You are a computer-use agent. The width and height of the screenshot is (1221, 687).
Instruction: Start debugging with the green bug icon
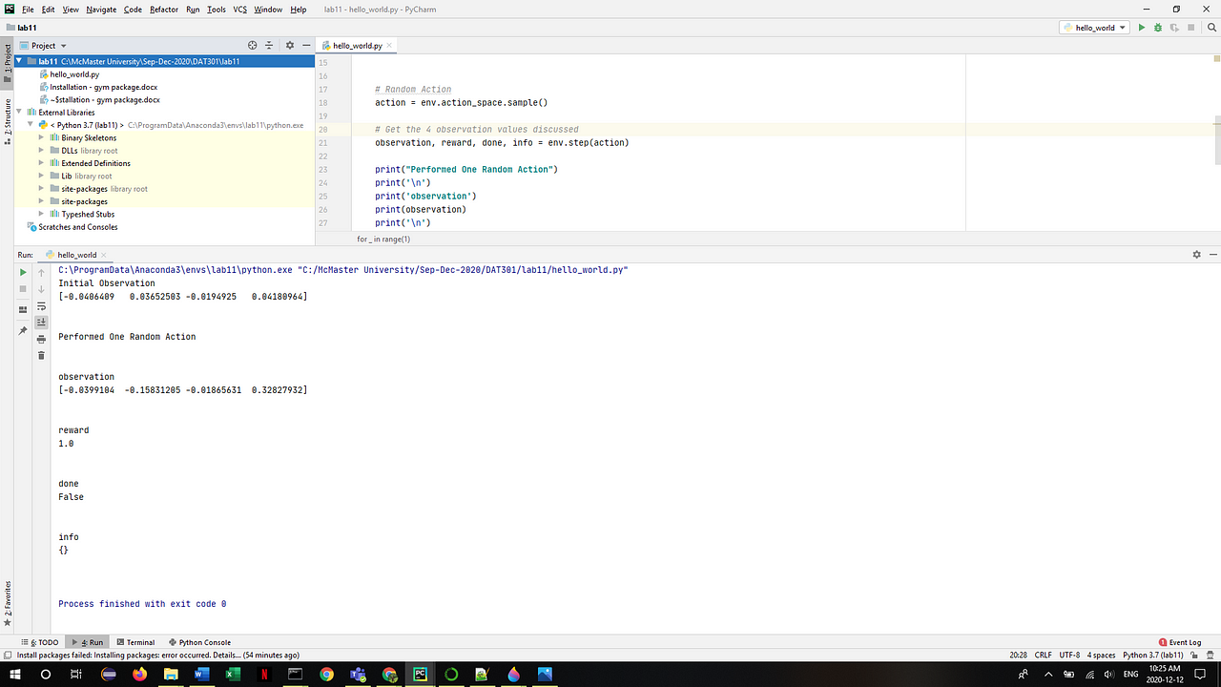pyautogui.click(x=1158, y=28)
